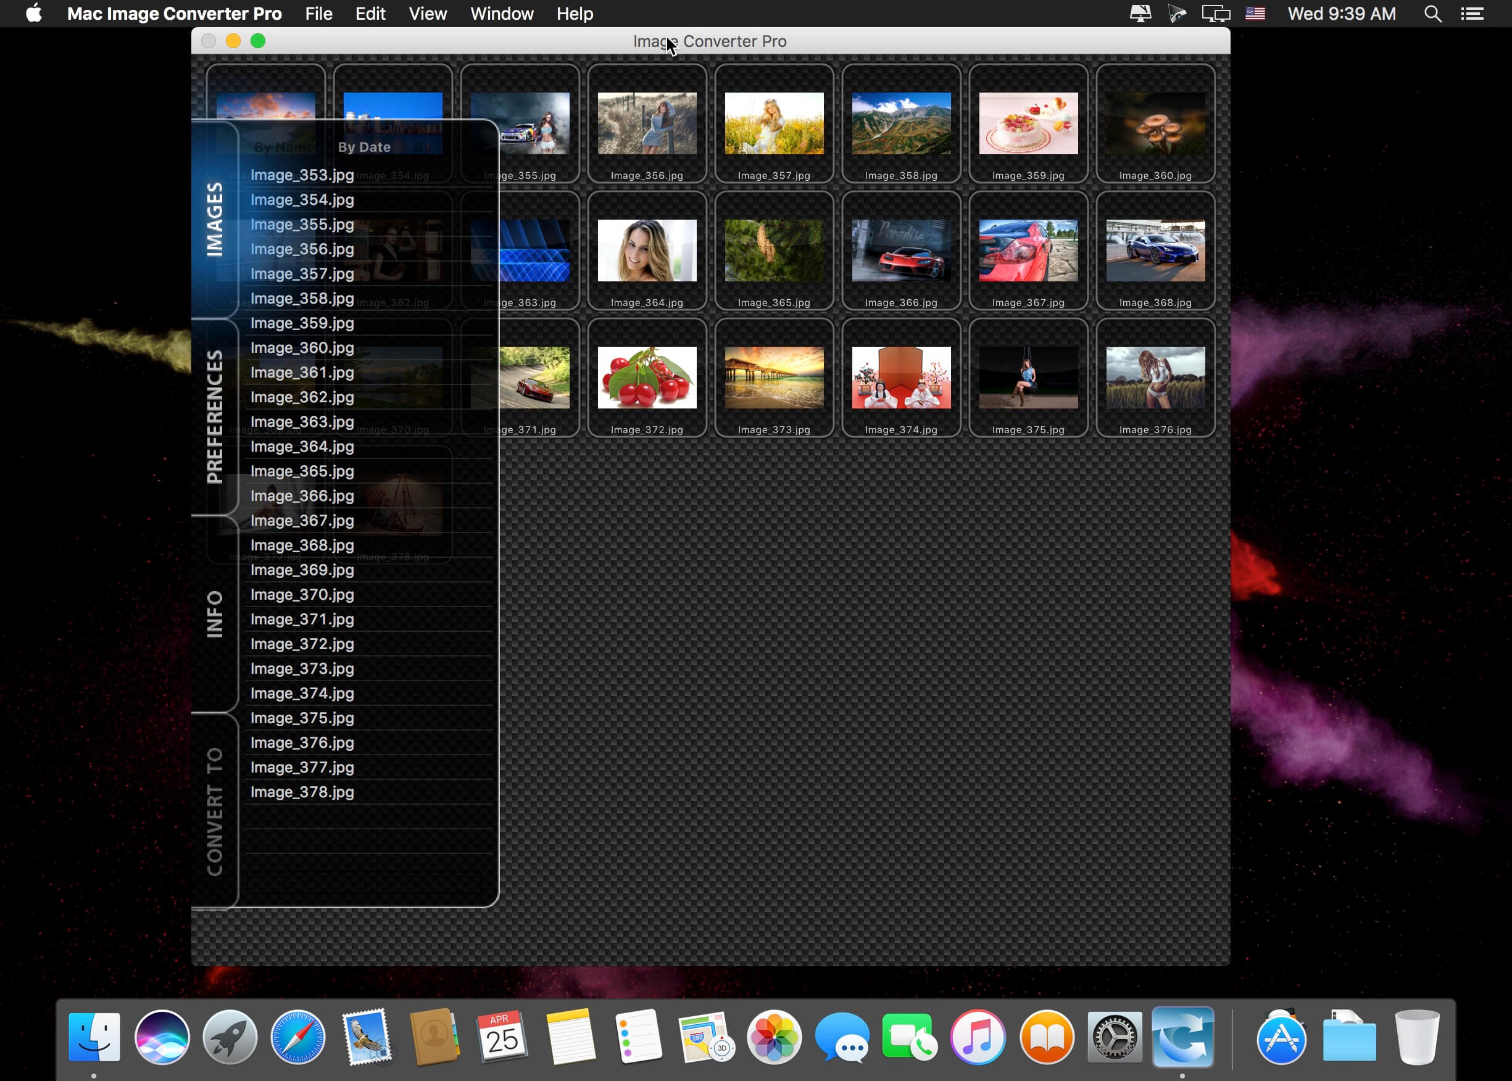Open the Edit menu
1512x1081 pixels.
[370, 13]
